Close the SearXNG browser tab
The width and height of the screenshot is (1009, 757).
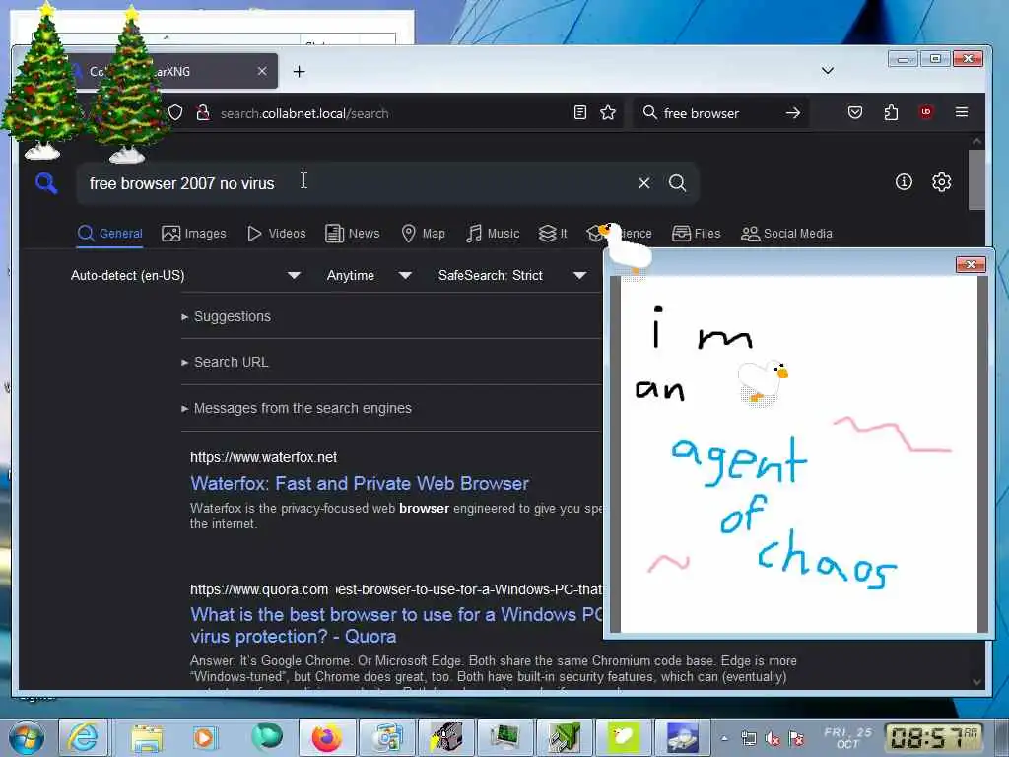(262, 71)
